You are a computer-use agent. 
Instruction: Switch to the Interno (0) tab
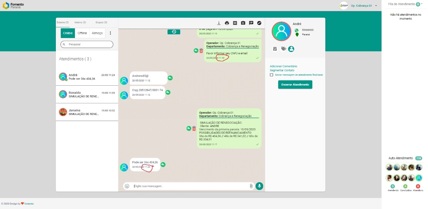click(80, 22)
